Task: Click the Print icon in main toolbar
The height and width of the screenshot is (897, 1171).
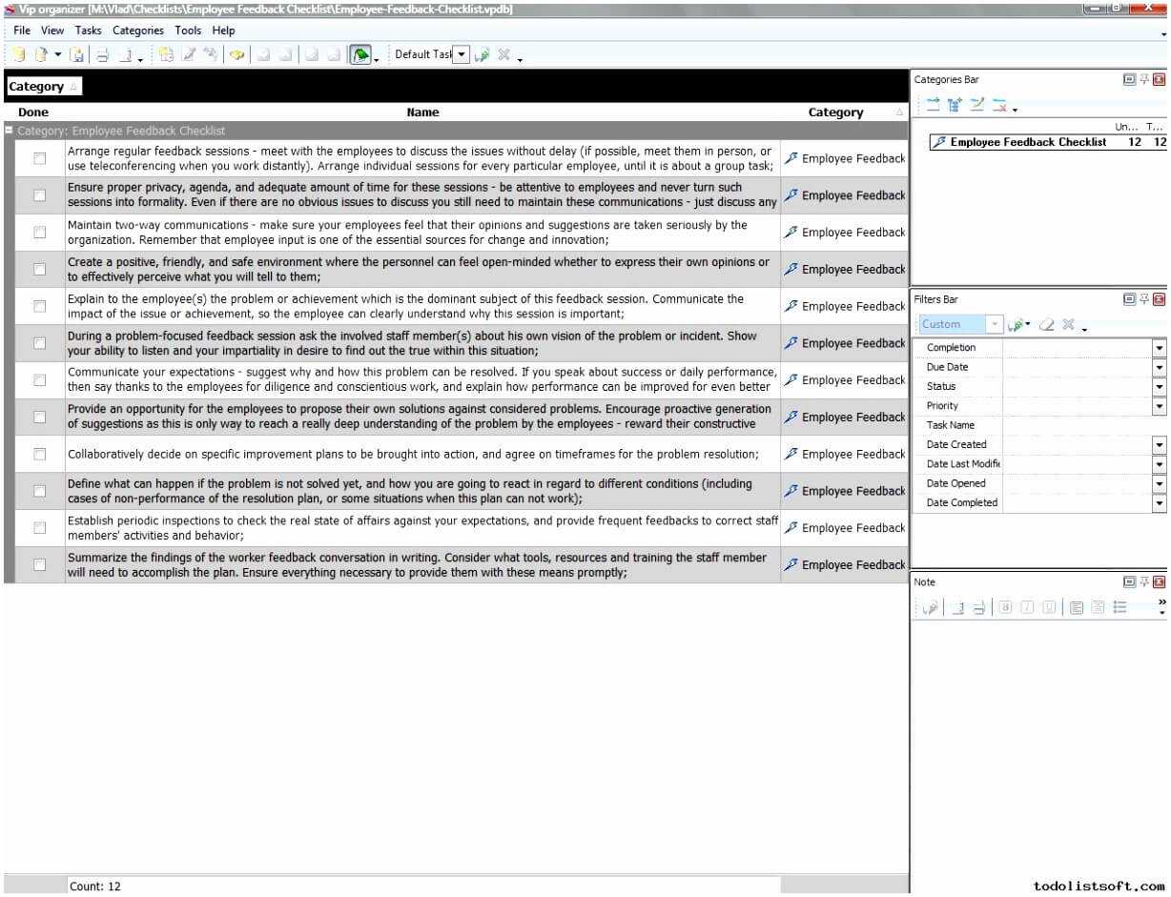Action: [x=102, y=54]
